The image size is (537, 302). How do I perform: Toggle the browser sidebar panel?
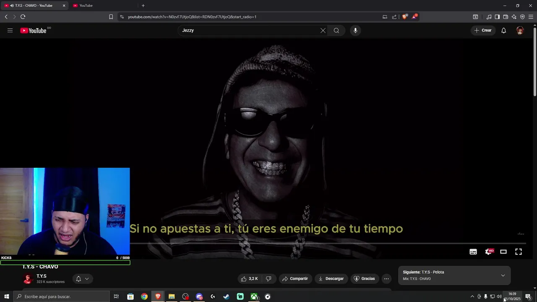pos(497,17)
